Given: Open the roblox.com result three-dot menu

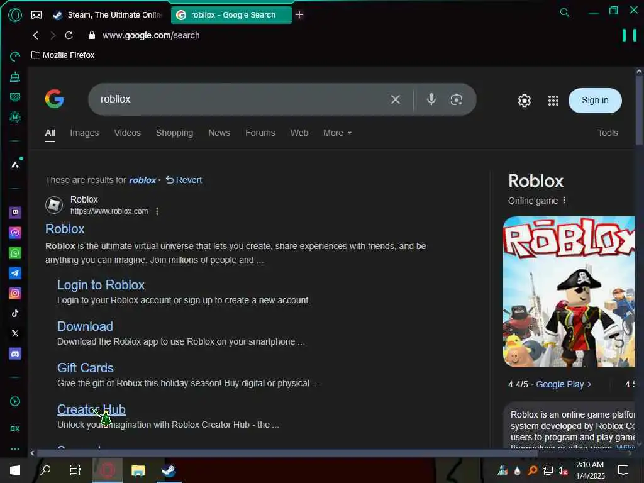Looking at the screenshot, I should click(x=157, y=211).
